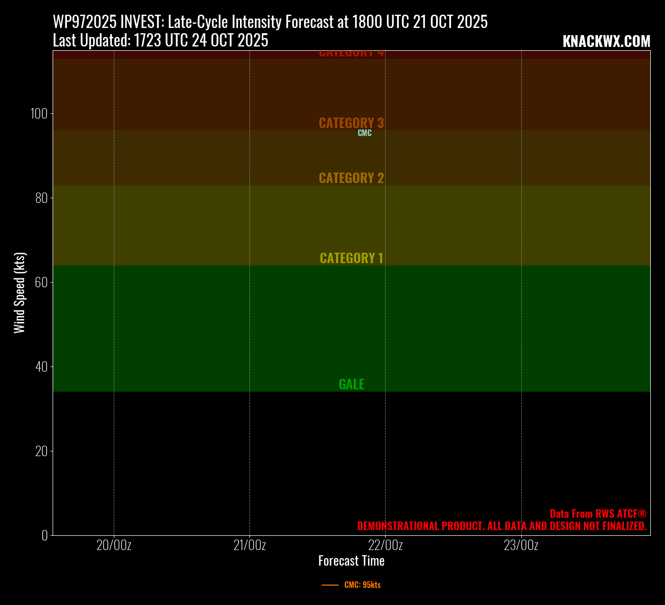Click the CATEGORY 3 band label

coord(351,123)
